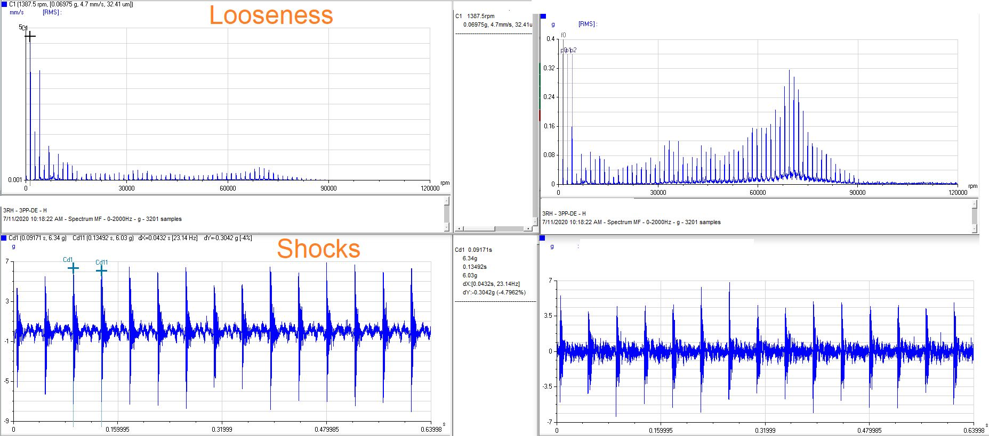Click the "0.13492s" value in the lower readout panel
989x436 pixels.
click(475, 267)
